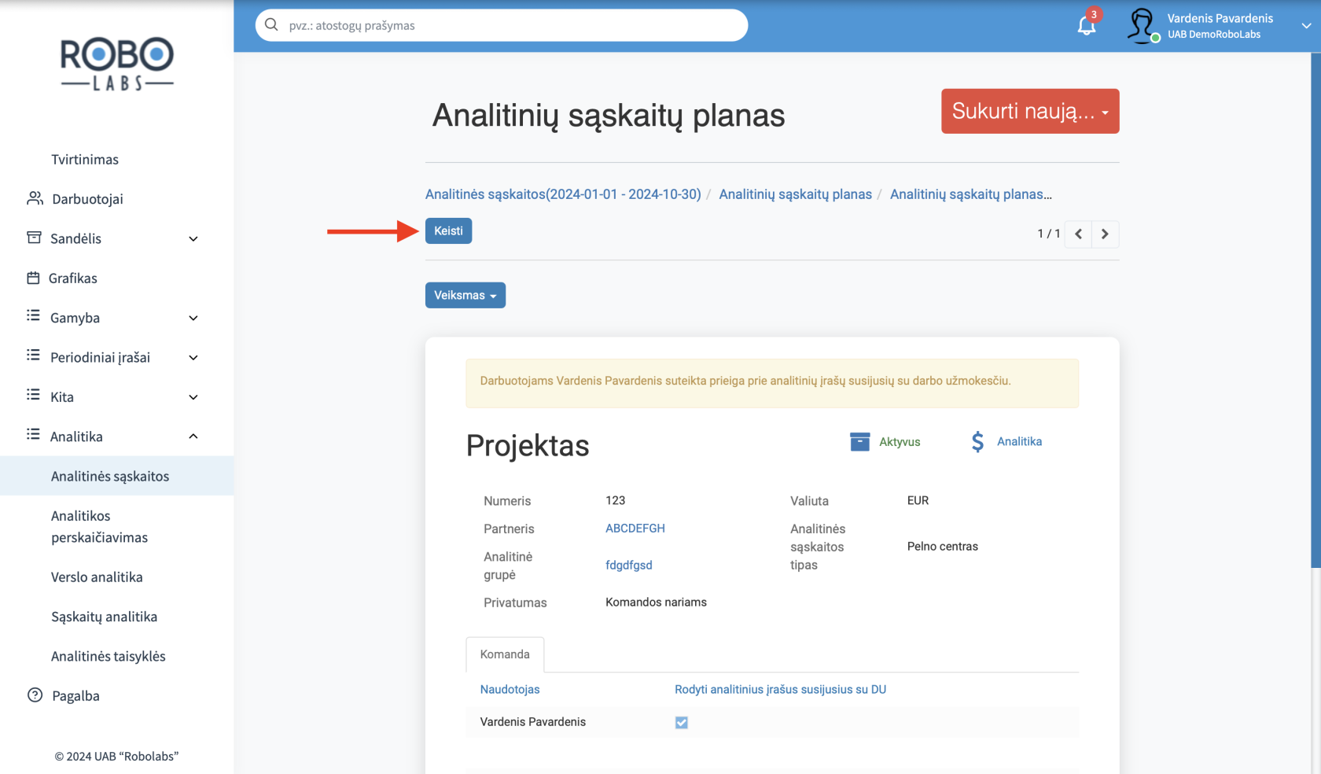Click the Periodiniai įrašai list icon

(x=33, y=356)
